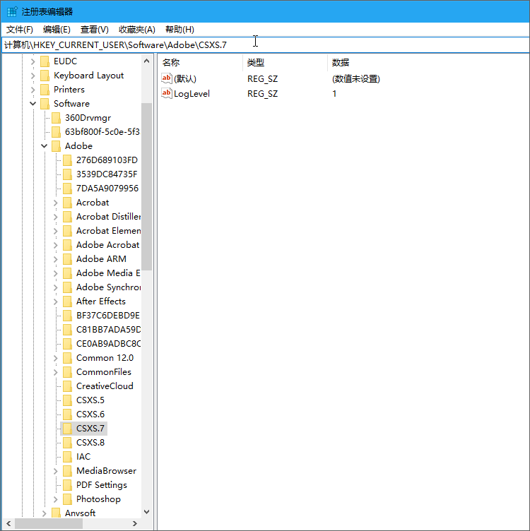Click the tree pane vertical scrollbar down arrow
The image size is (530, 531).
click(147, 512)
